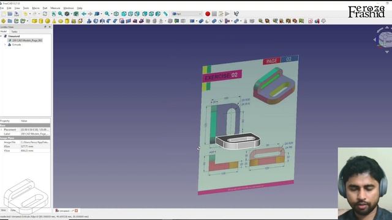Create a Part Cylinder primitive

[x=41, y=21]
